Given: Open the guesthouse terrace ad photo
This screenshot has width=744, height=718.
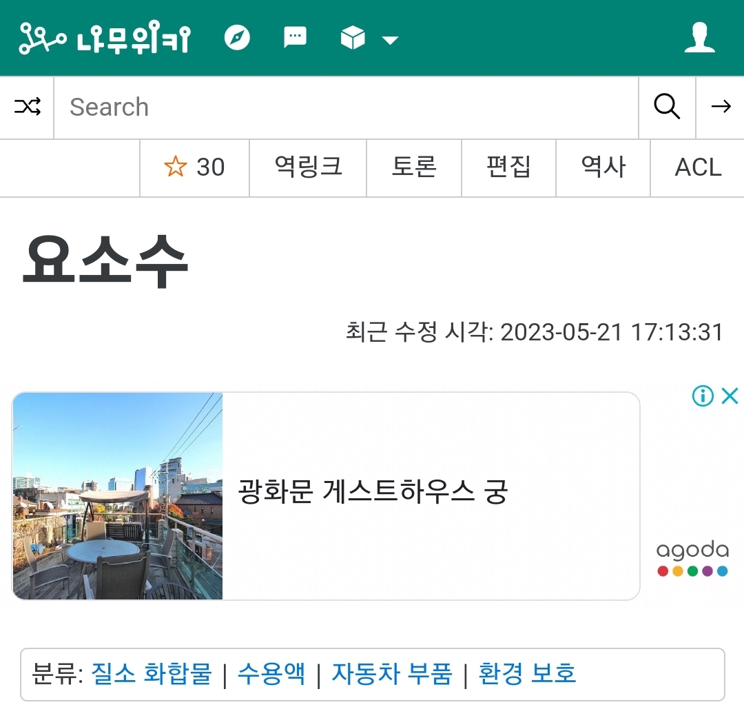Looking at the screenshot, I should pos(118,496).
